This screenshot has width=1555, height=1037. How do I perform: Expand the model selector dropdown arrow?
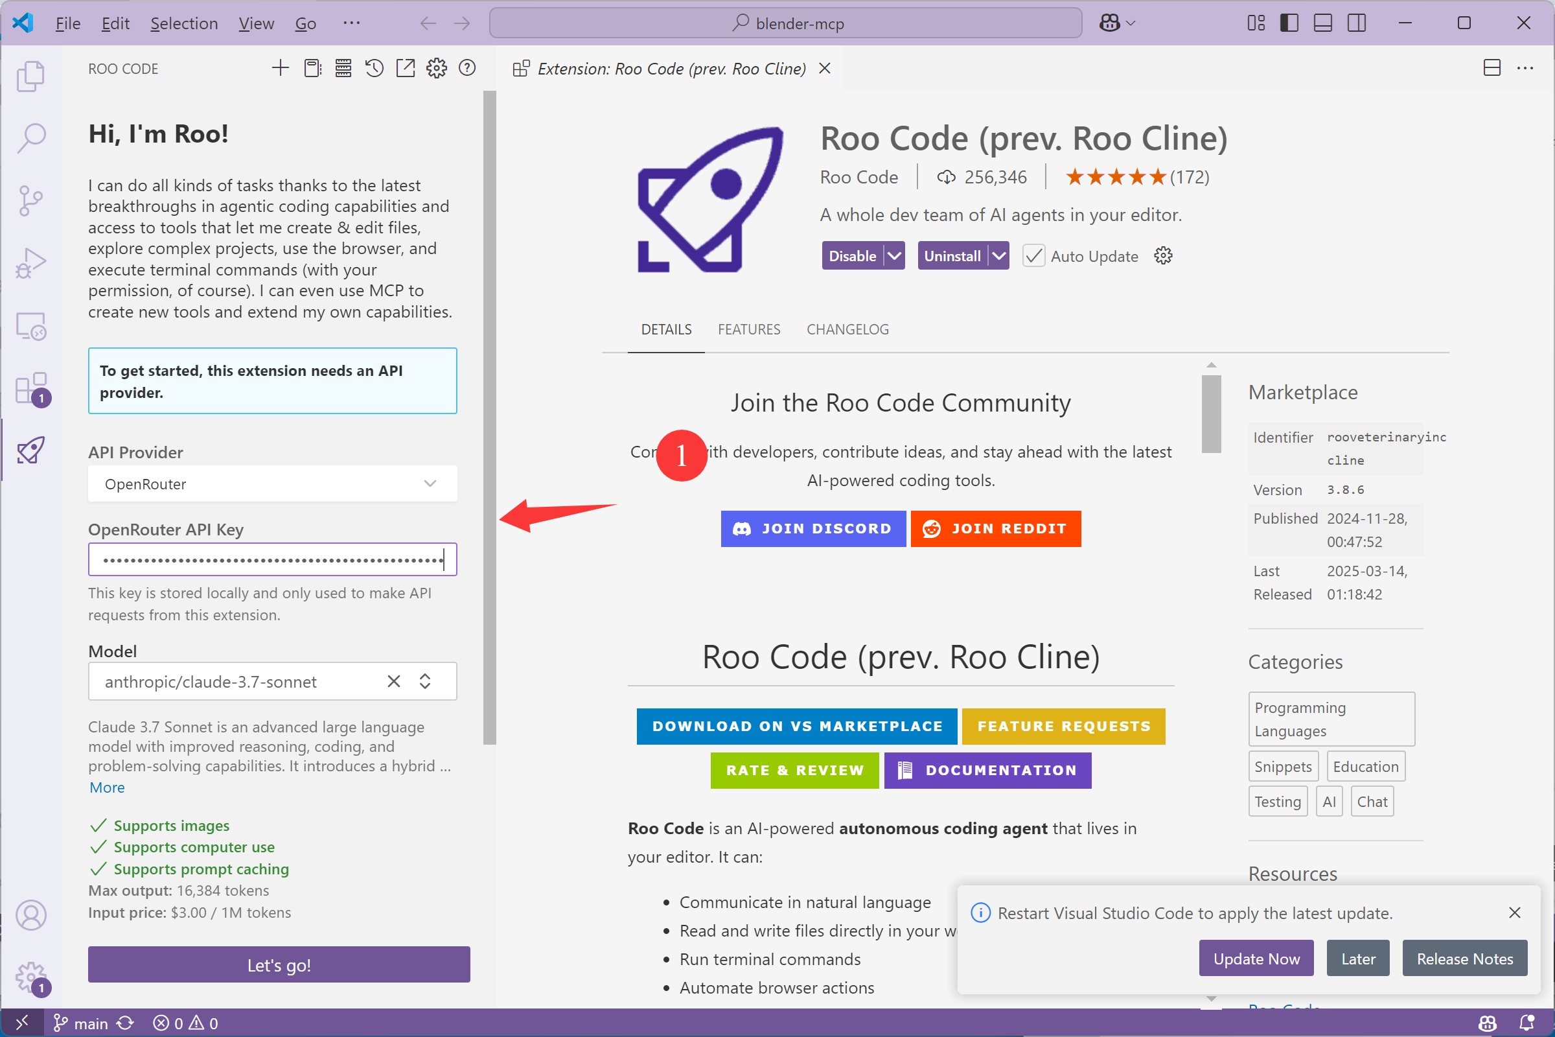coord(426,681)
